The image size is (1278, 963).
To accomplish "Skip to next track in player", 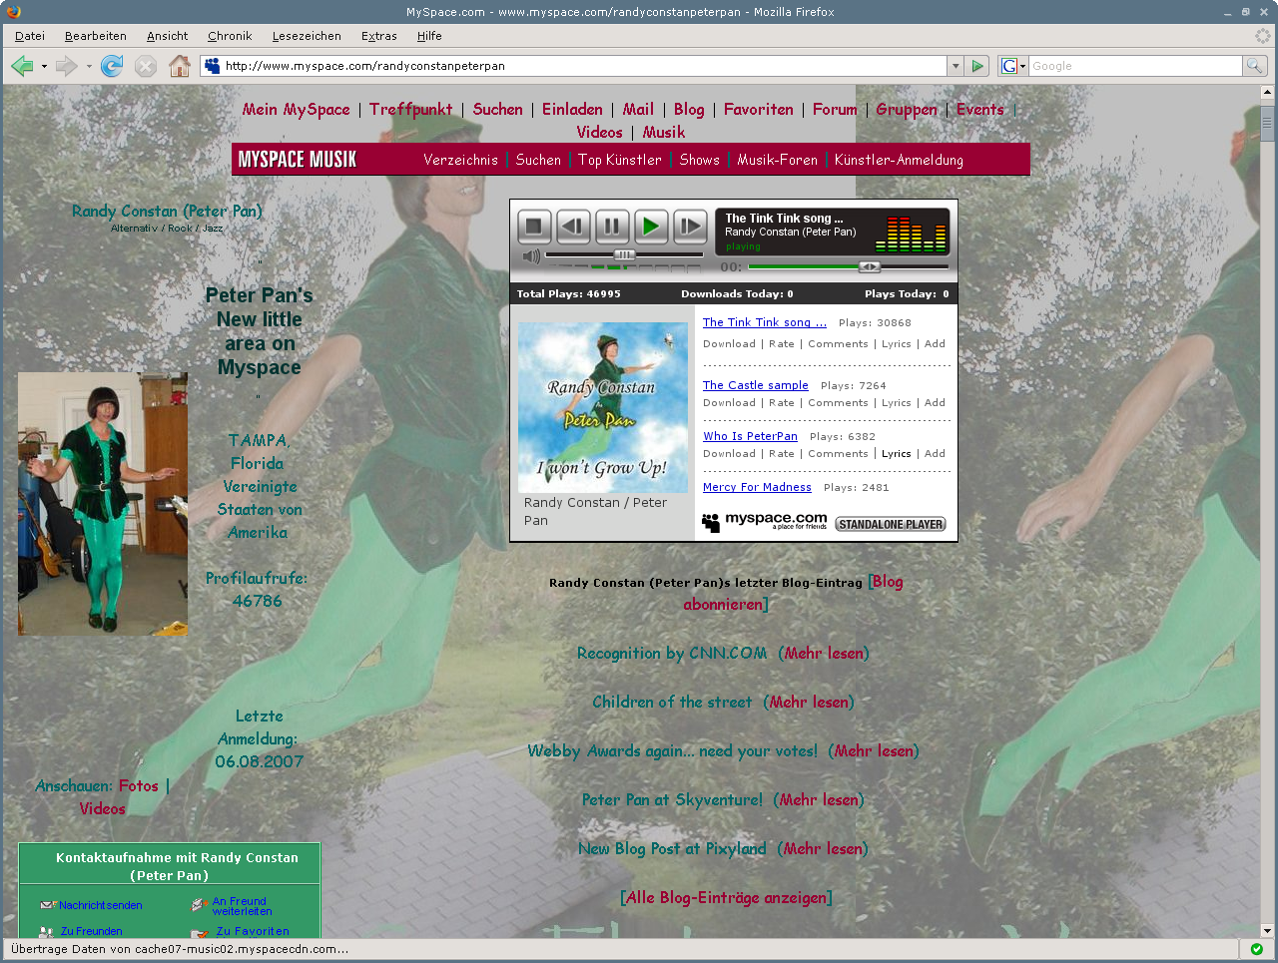I will 690,227.
